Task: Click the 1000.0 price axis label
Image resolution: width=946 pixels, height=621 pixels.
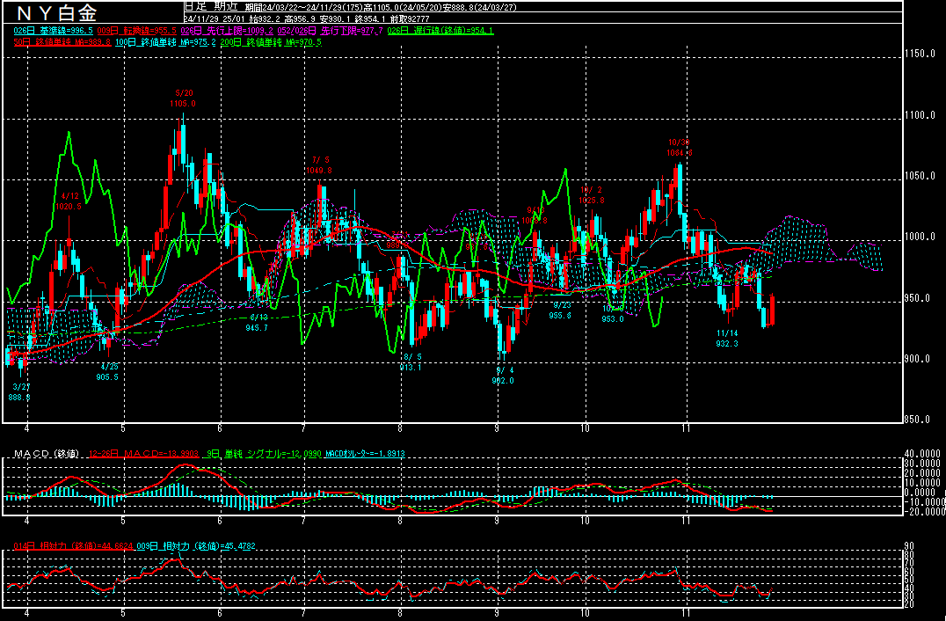Action: pyautogui.click(x=920, y=237)
